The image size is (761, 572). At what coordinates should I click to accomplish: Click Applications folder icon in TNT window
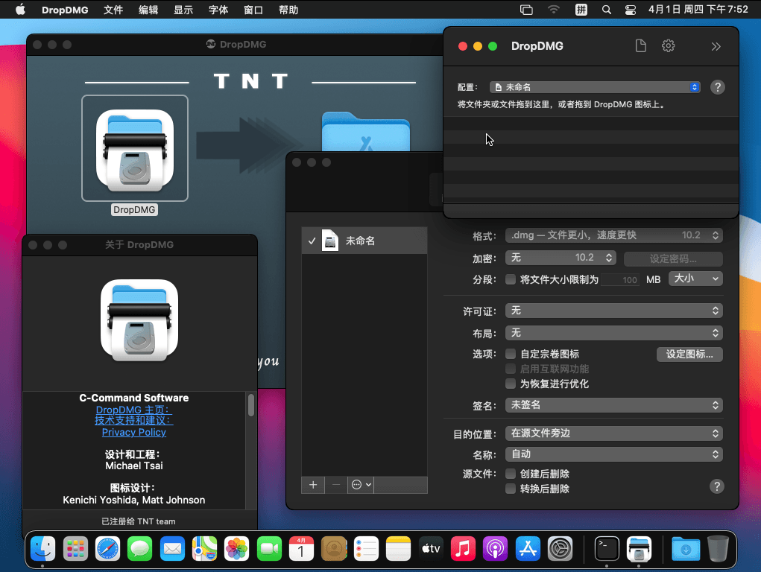coord(366,132)
